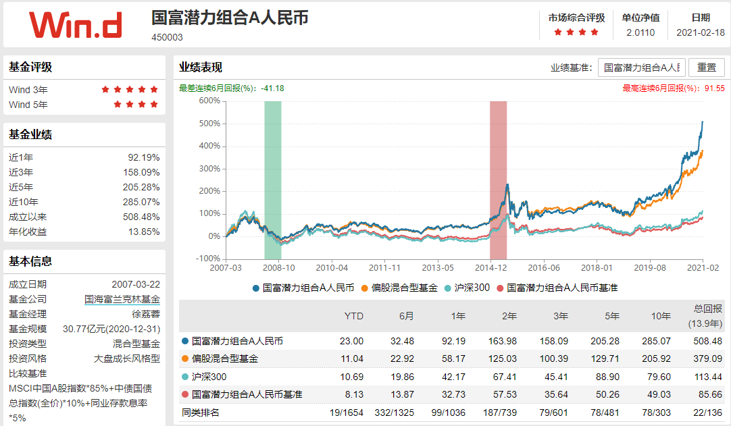
Task: Click the 近3年 return 158.09%
Action: coord(141,172)
